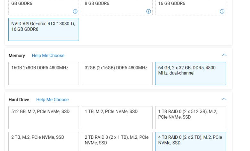The image size is (250, 151).
Task: Select 32GB (2x16GB) DDR5 4800MHz memory
Action: pyautogui.click(x=117, y=74)
